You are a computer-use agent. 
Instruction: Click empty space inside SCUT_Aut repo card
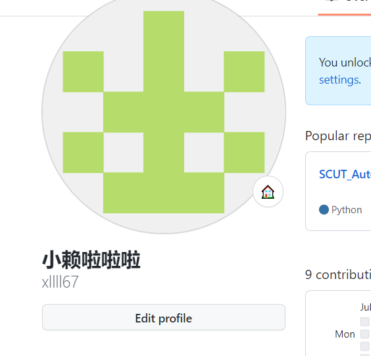click(x=345, y=192)
